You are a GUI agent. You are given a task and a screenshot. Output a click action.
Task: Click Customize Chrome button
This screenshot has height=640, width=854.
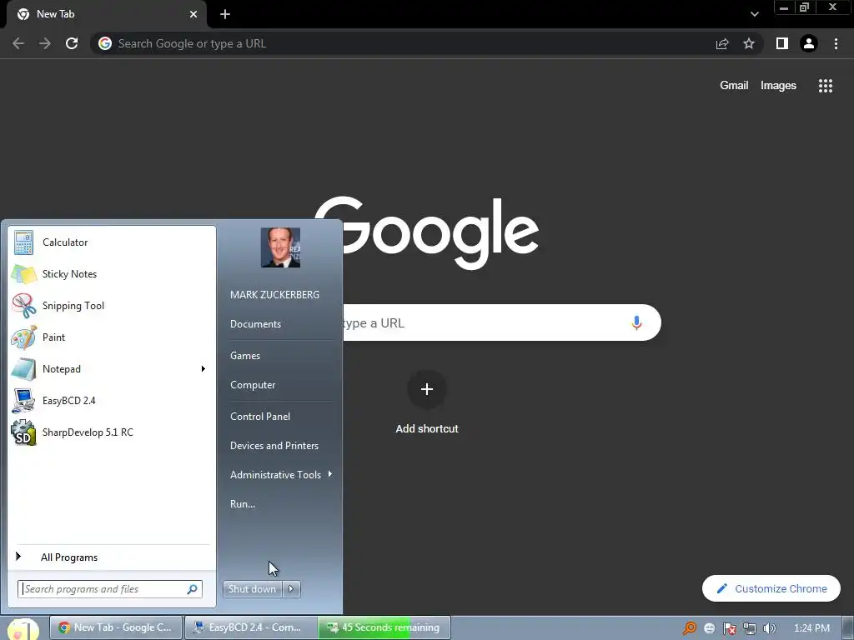[x=771, y=589]
